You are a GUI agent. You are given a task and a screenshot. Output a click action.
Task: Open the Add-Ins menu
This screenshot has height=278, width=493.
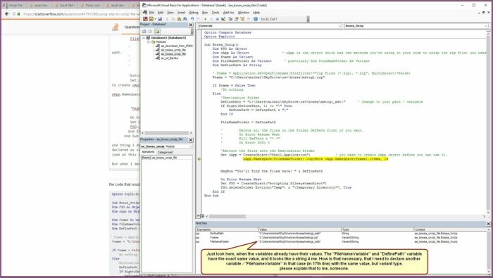point(229,13)
